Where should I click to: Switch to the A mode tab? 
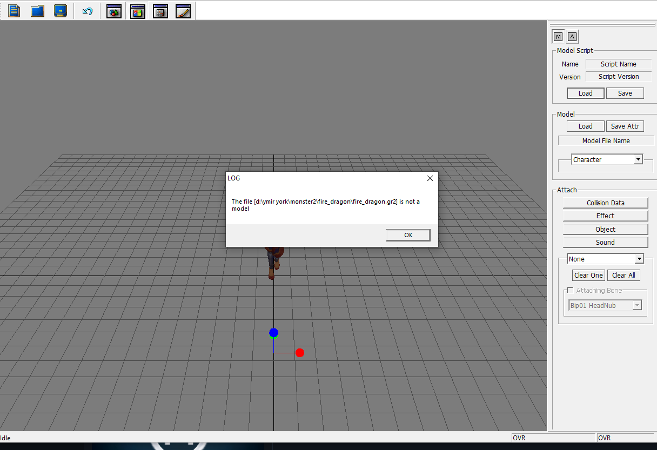point(572,37)
